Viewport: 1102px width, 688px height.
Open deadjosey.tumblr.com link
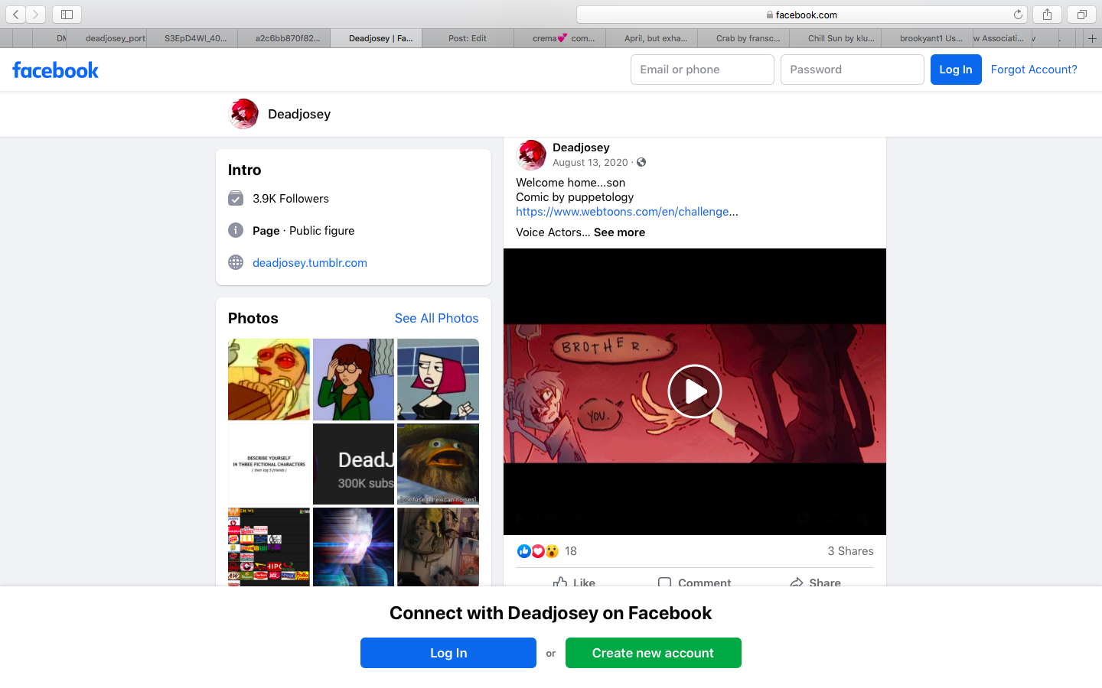tap(310, 262)
